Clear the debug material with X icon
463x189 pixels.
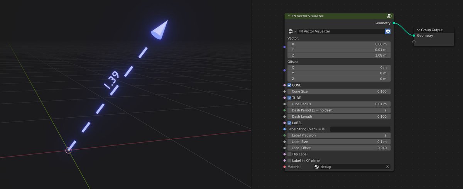pyautogui.click(x=387, y=167)
